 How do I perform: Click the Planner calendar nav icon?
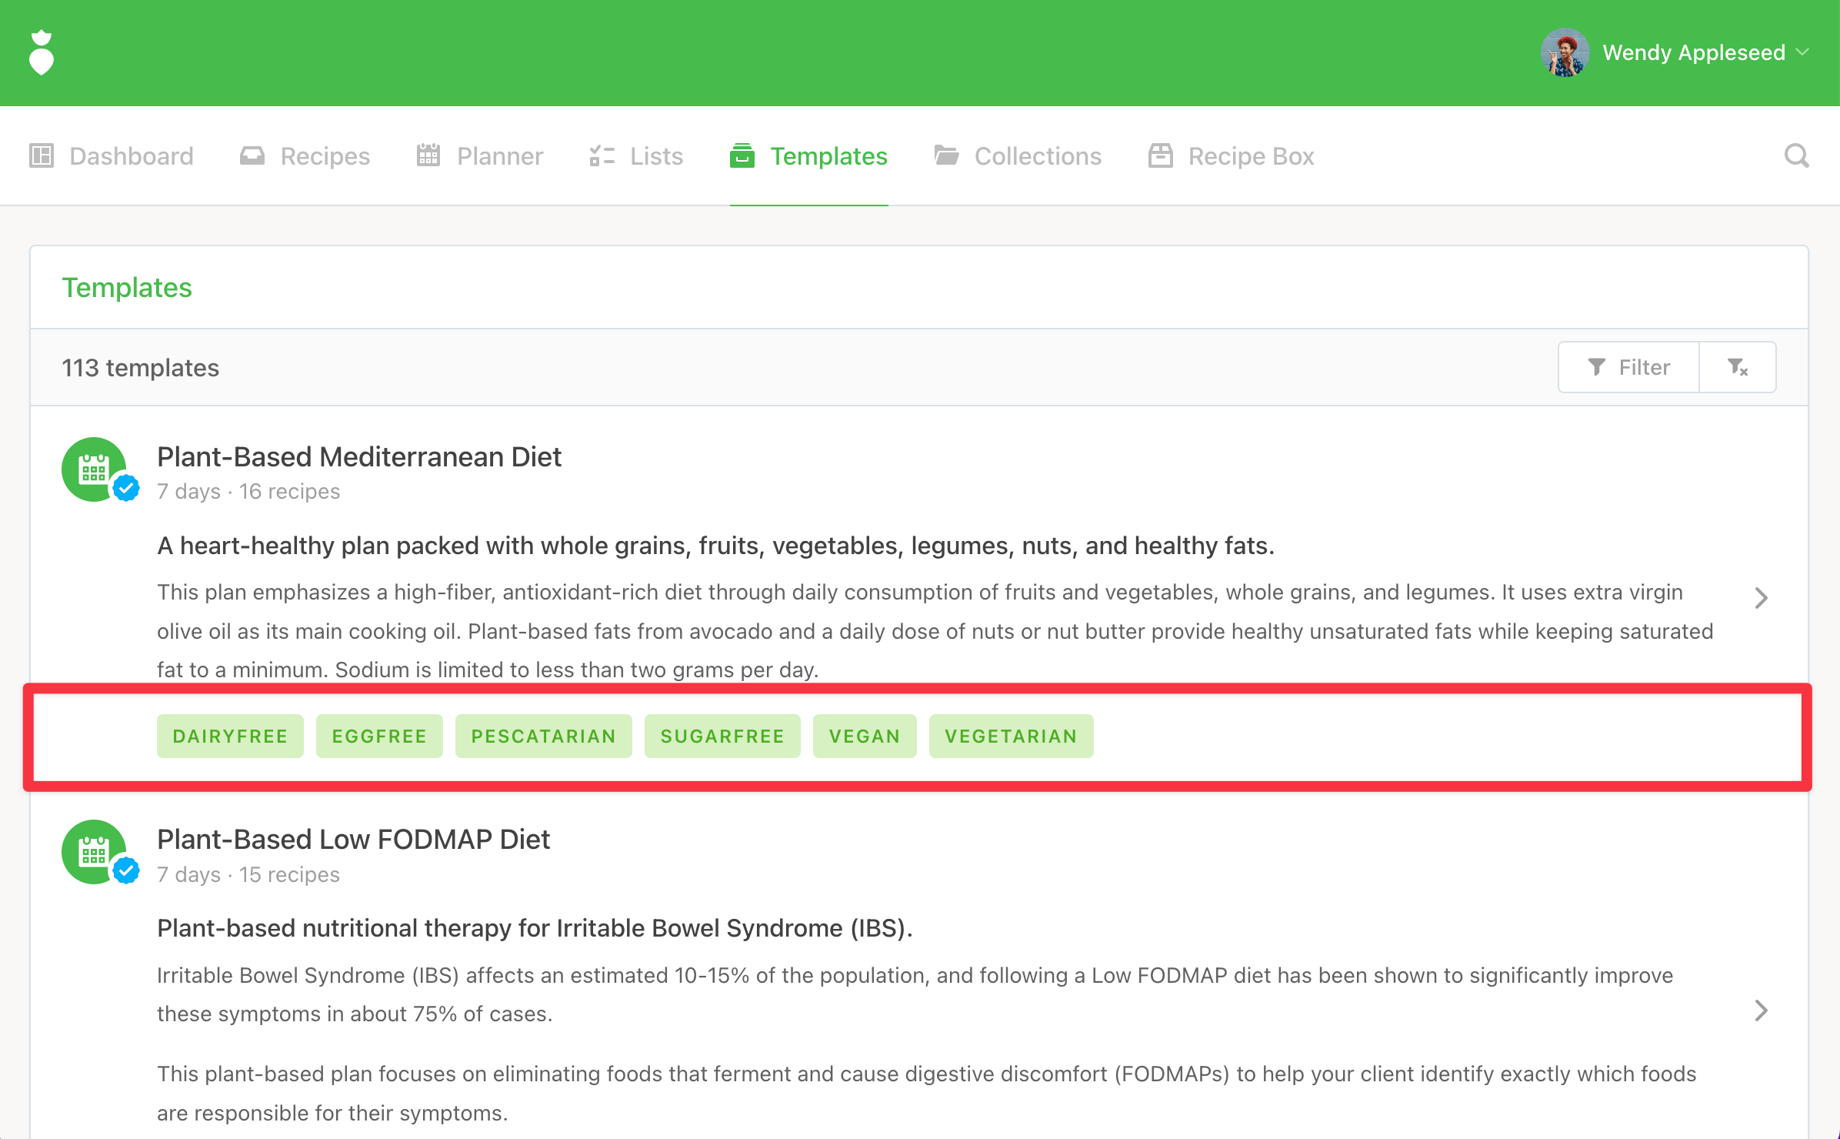point(428,156)
